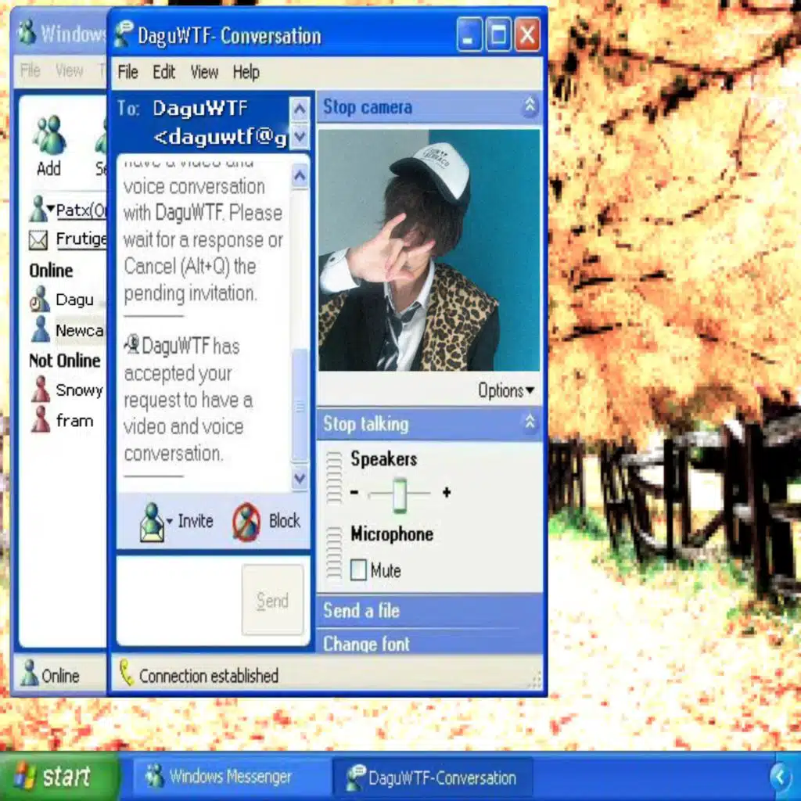
Task: Click the Speakers volume slider handle
Action: point(400,494)
